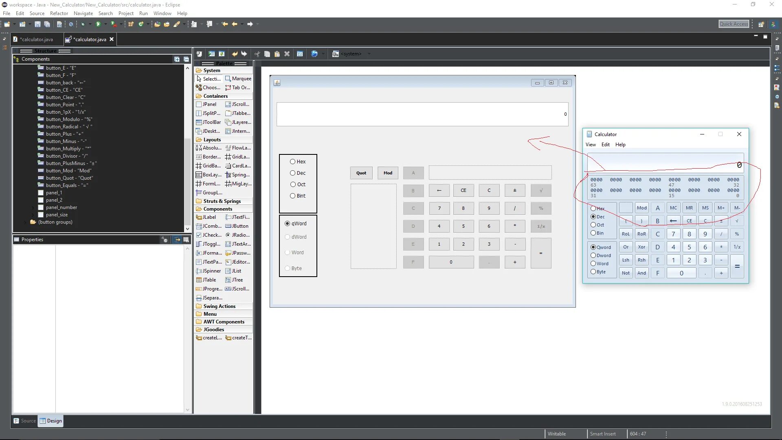Click the Save icon in toolbar
This screenshot has width=782, height=440.
(37, 24)
